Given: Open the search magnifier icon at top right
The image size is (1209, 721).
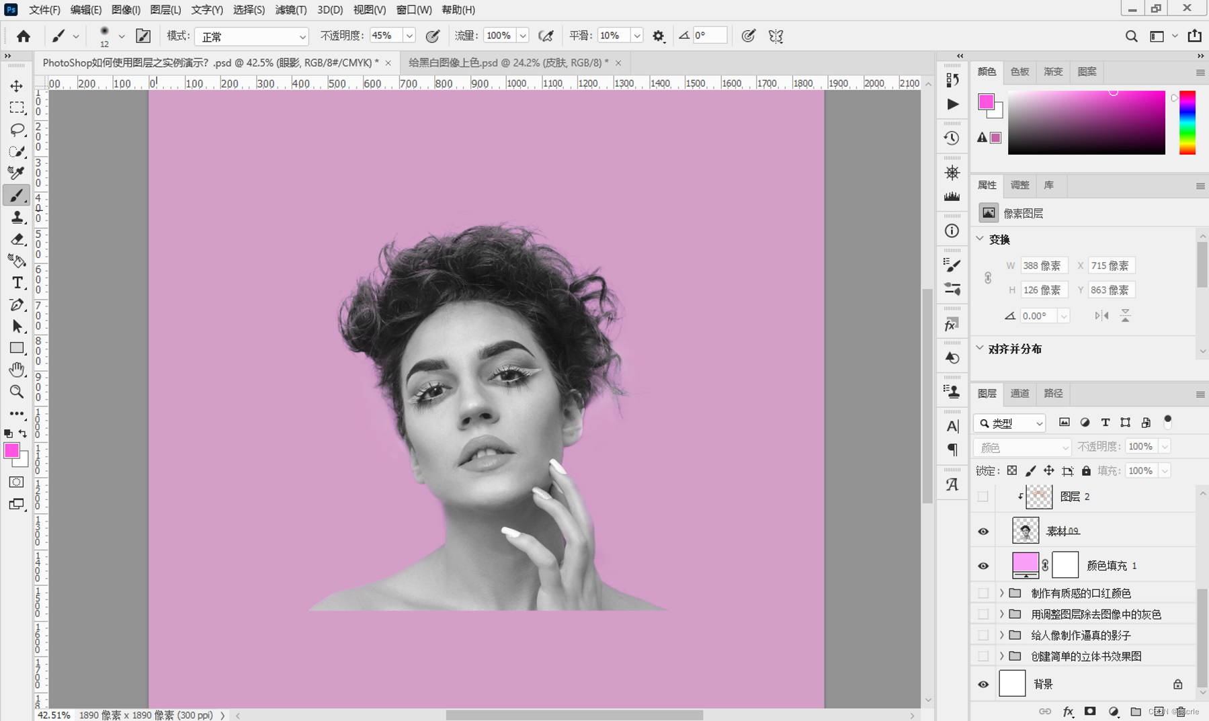Looking at the screenshot, I should (1132, 36).
